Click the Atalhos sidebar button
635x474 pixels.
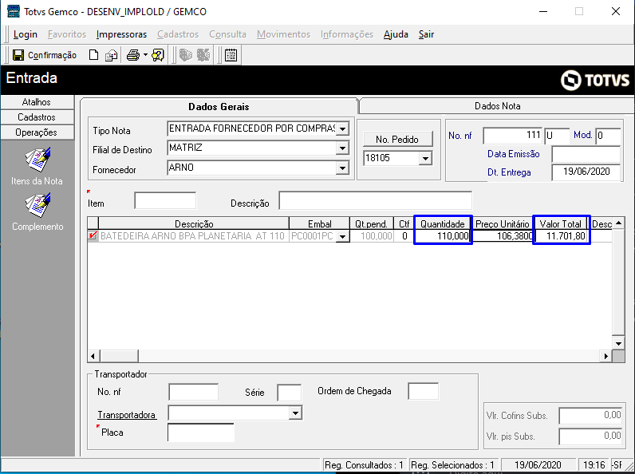[37, 102]
